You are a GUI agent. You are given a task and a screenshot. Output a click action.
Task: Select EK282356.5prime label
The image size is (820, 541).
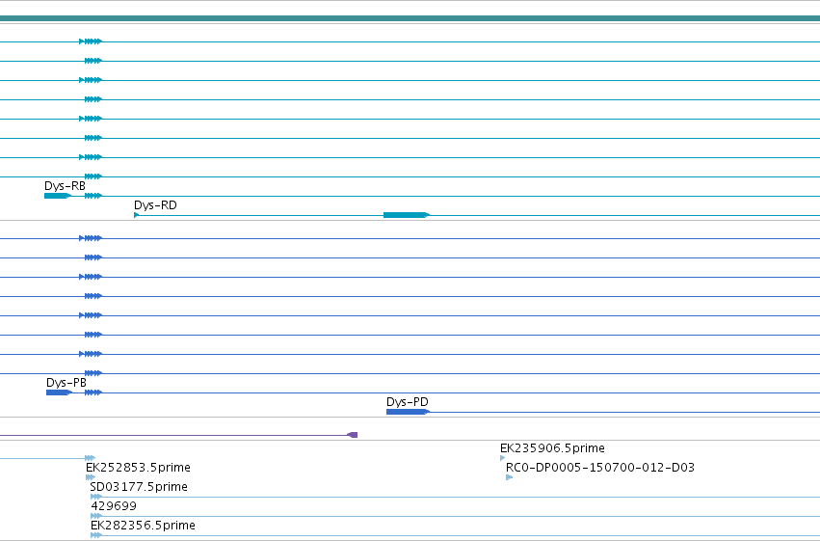coord(143,526)
